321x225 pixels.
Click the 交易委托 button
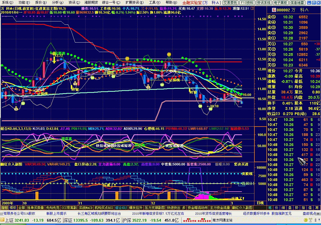[x=230, y=3]
